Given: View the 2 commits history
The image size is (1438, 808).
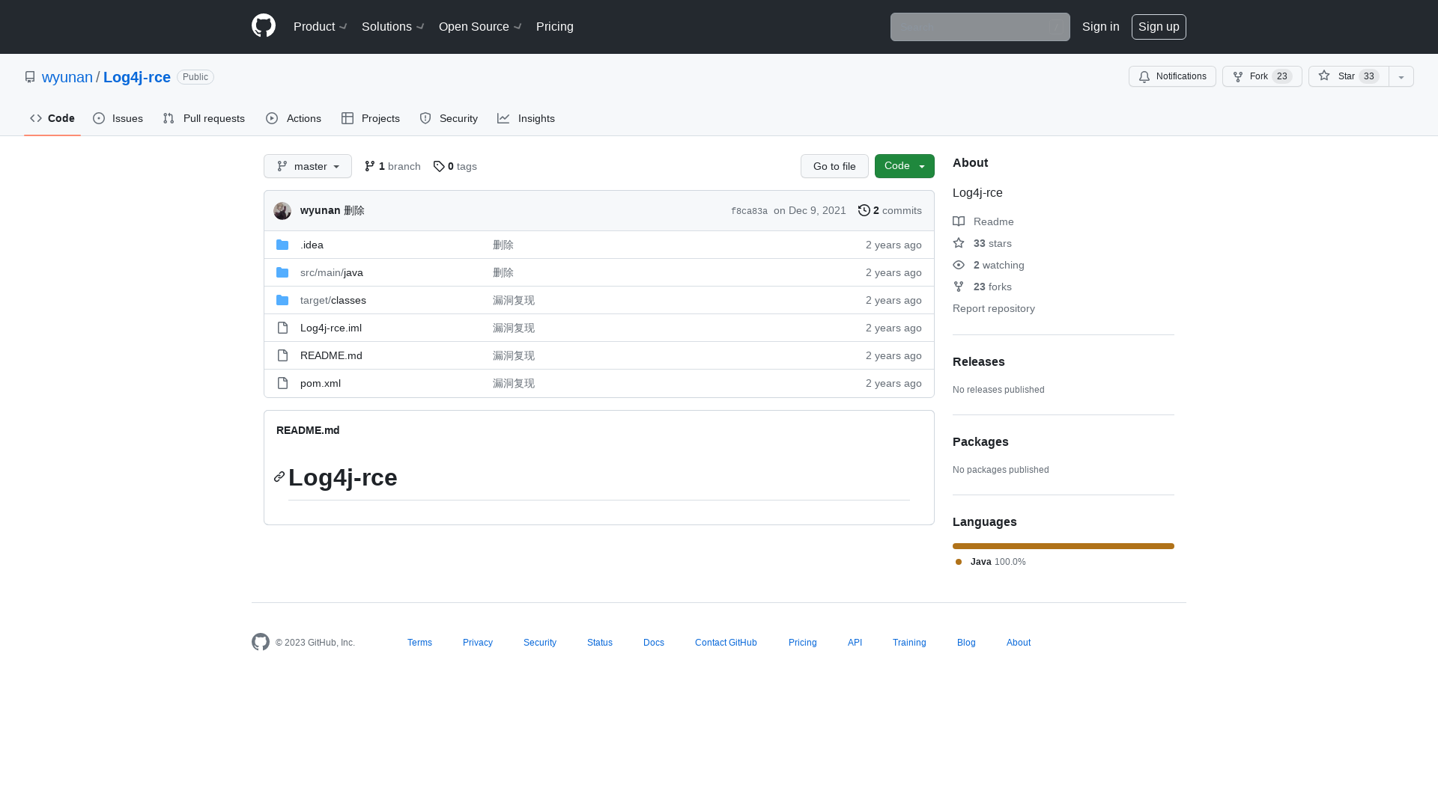Looking at the screenshot, I should point(890,210).
